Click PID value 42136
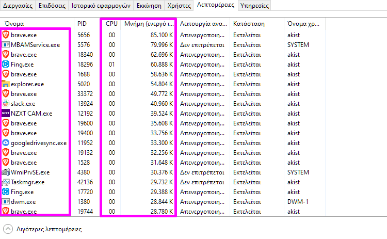This screenshot has width=387, height=239. pos(85,182)
